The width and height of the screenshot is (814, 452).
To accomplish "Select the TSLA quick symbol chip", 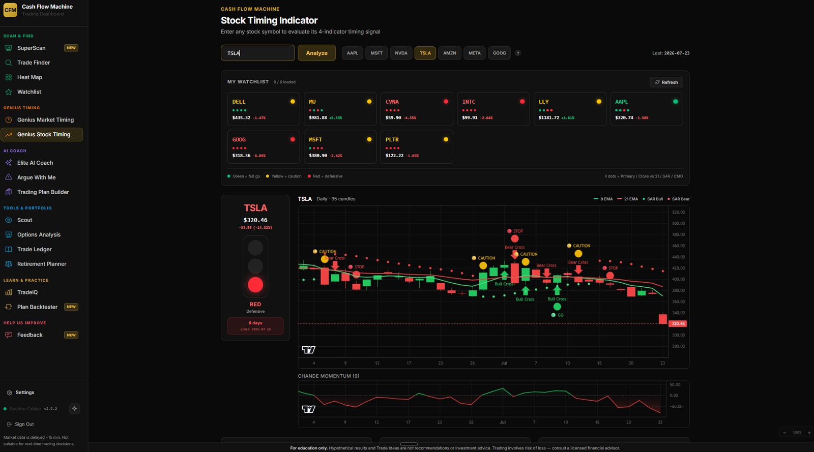I will point(425,53).
